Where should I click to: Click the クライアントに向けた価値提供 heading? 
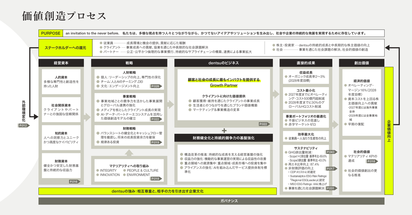tap(224, 96)
